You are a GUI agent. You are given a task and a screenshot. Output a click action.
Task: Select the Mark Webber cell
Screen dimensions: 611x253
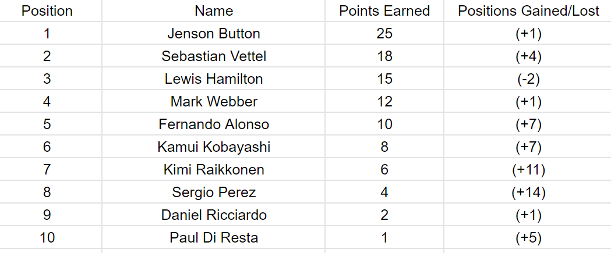tap(214, 102)
